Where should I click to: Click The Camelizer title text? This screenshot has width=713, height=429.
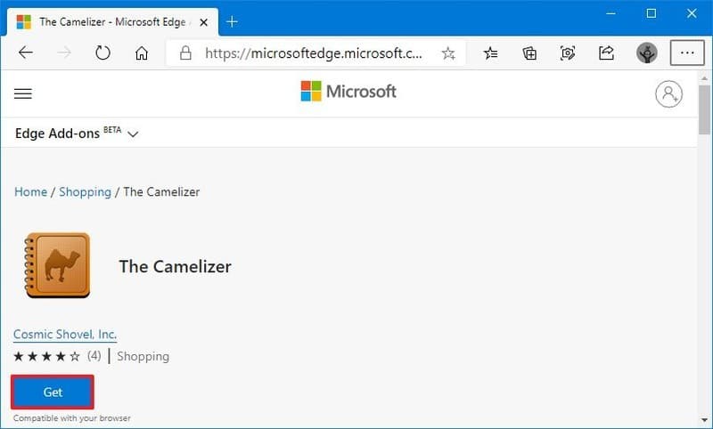(x=175, y=266)
